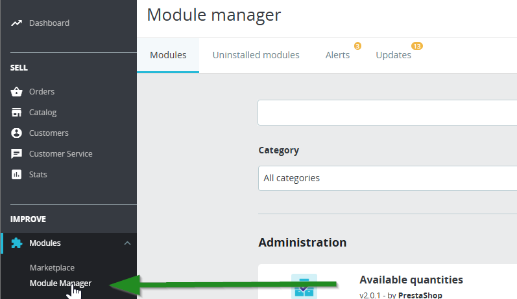This screenshot has width=517, height=299.
Task: Go to Customer Service section
Action: click(x=60, y=154)
